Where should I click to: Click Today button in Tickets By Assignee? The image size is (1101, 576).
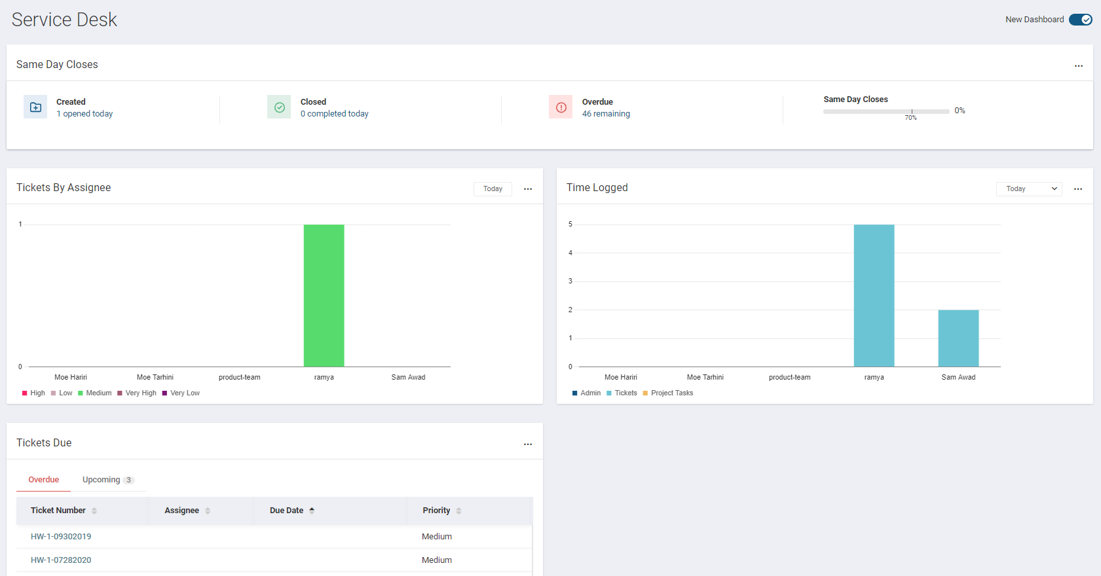point(493,189)
